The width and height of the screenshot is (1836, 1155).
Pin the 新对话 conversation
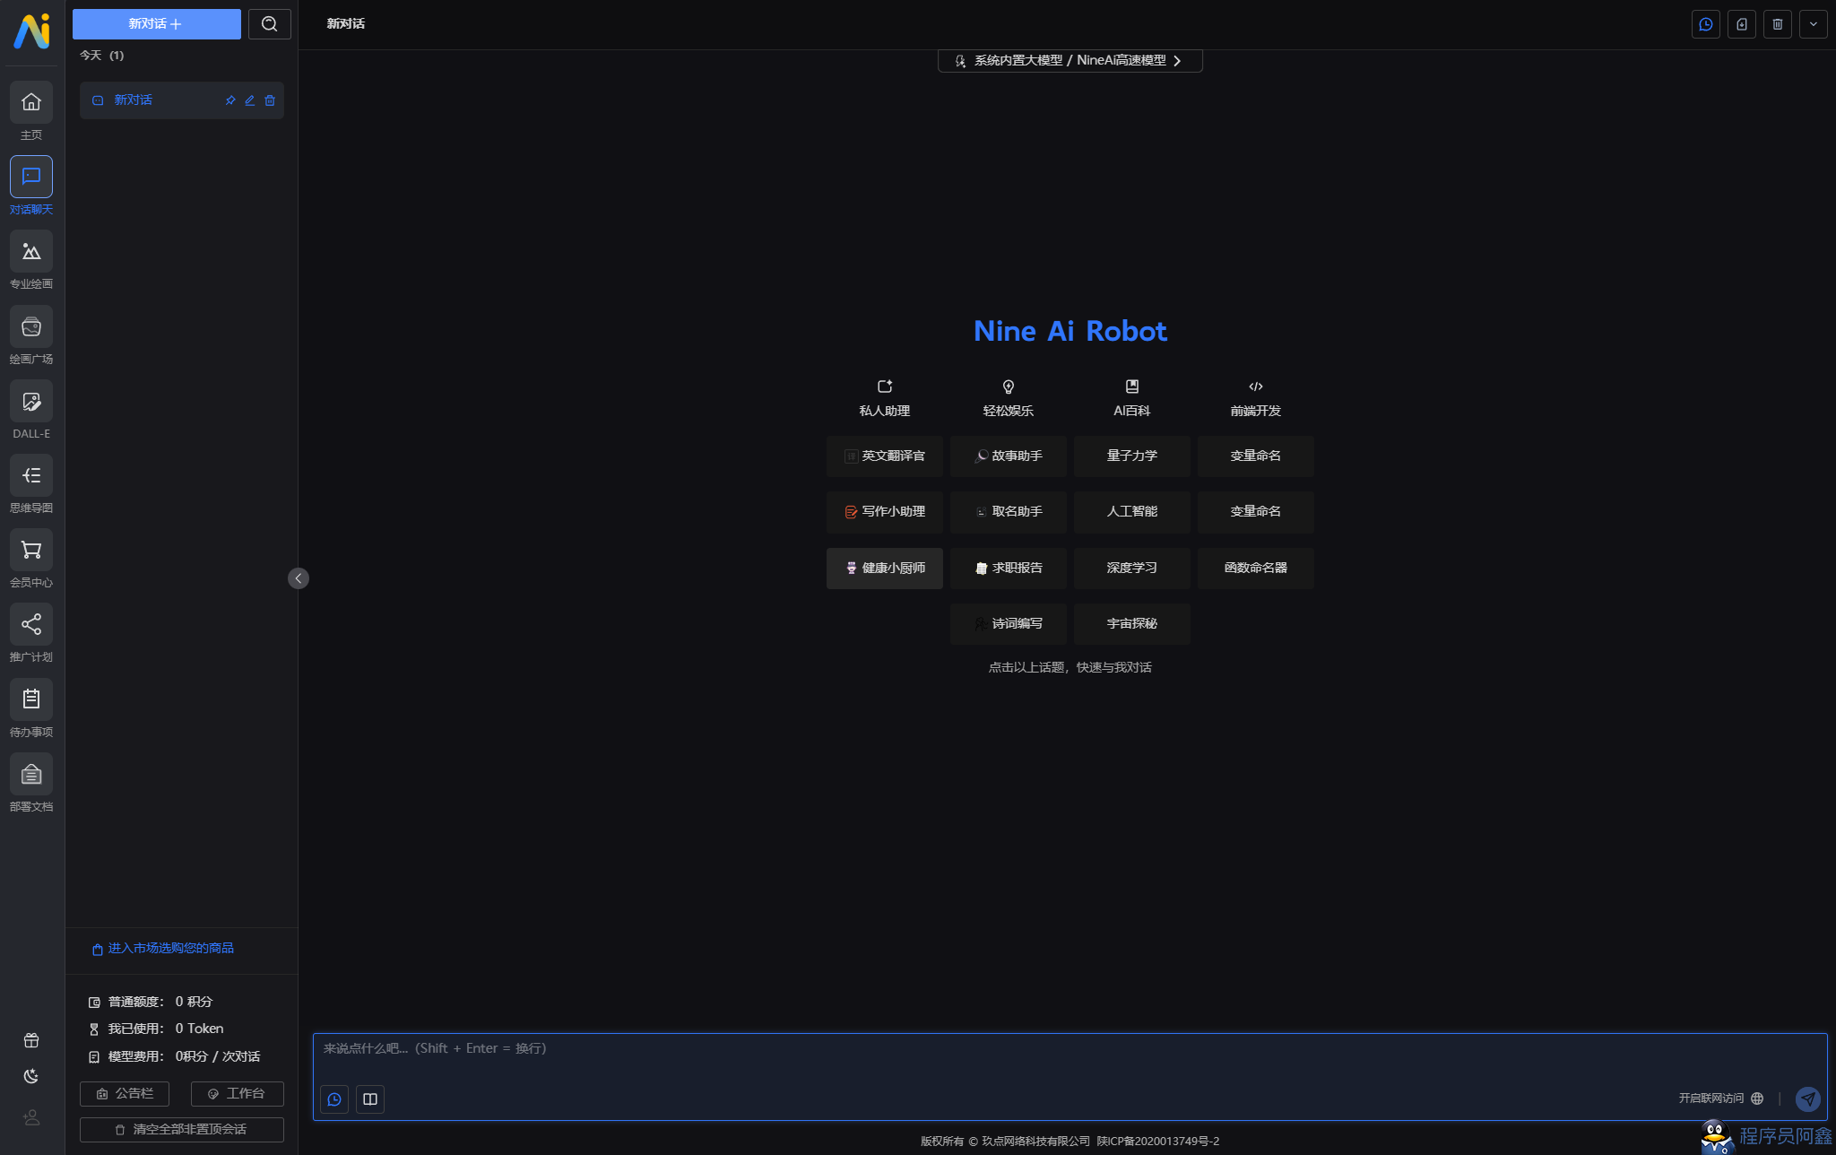coord(230,100)
